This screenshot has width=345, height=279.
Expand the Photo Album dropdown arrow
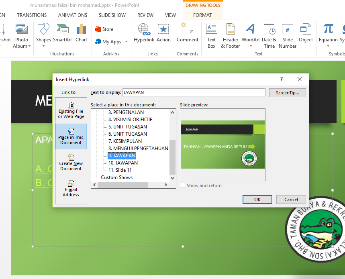[x=29, y=46]
